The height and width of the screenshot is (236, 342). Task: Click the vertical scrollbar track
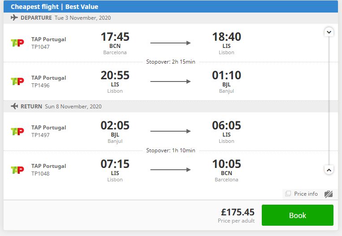(x=329, y=101)
